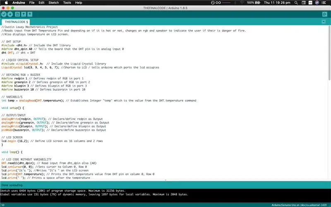Click the calendar icon beside Spotlight

click(304, 3)
